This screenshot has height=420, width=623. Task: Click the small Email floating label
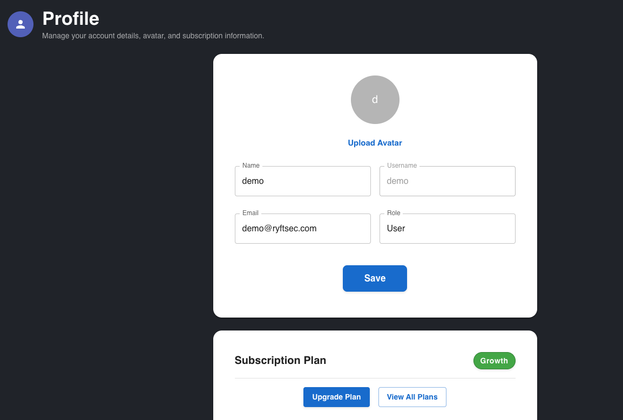(x=250, y=213)
